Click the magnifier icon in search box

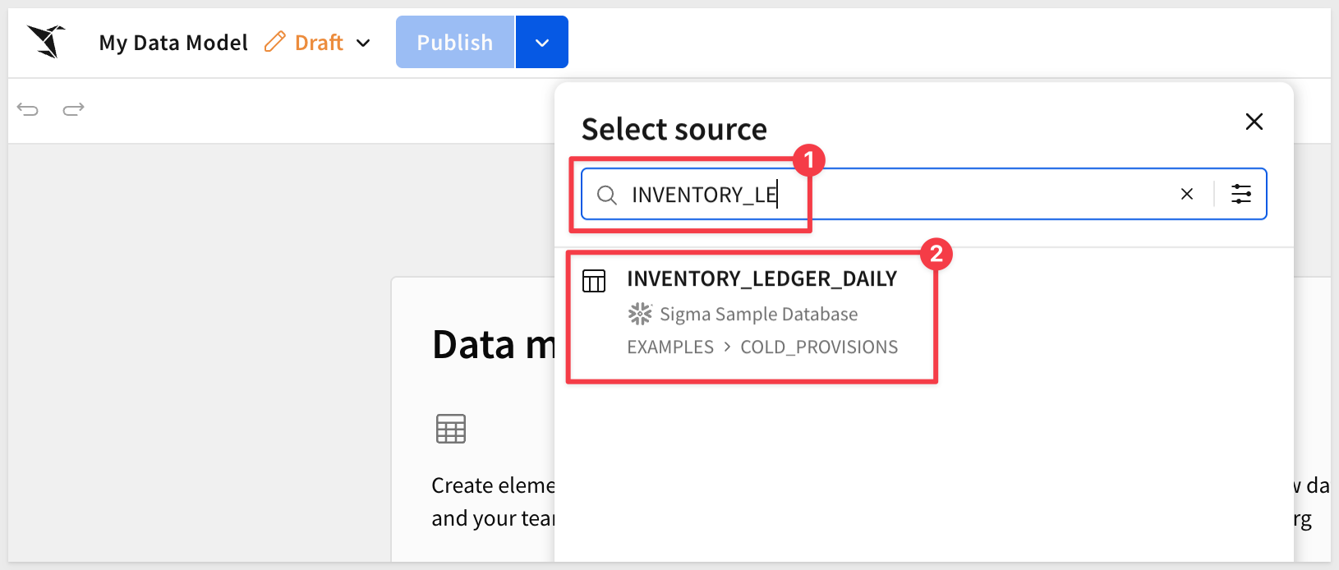click(606, 195)
